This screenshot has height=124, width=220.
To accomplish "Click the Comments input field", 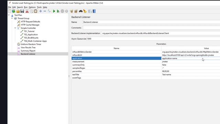I will (x=151, y=28).
